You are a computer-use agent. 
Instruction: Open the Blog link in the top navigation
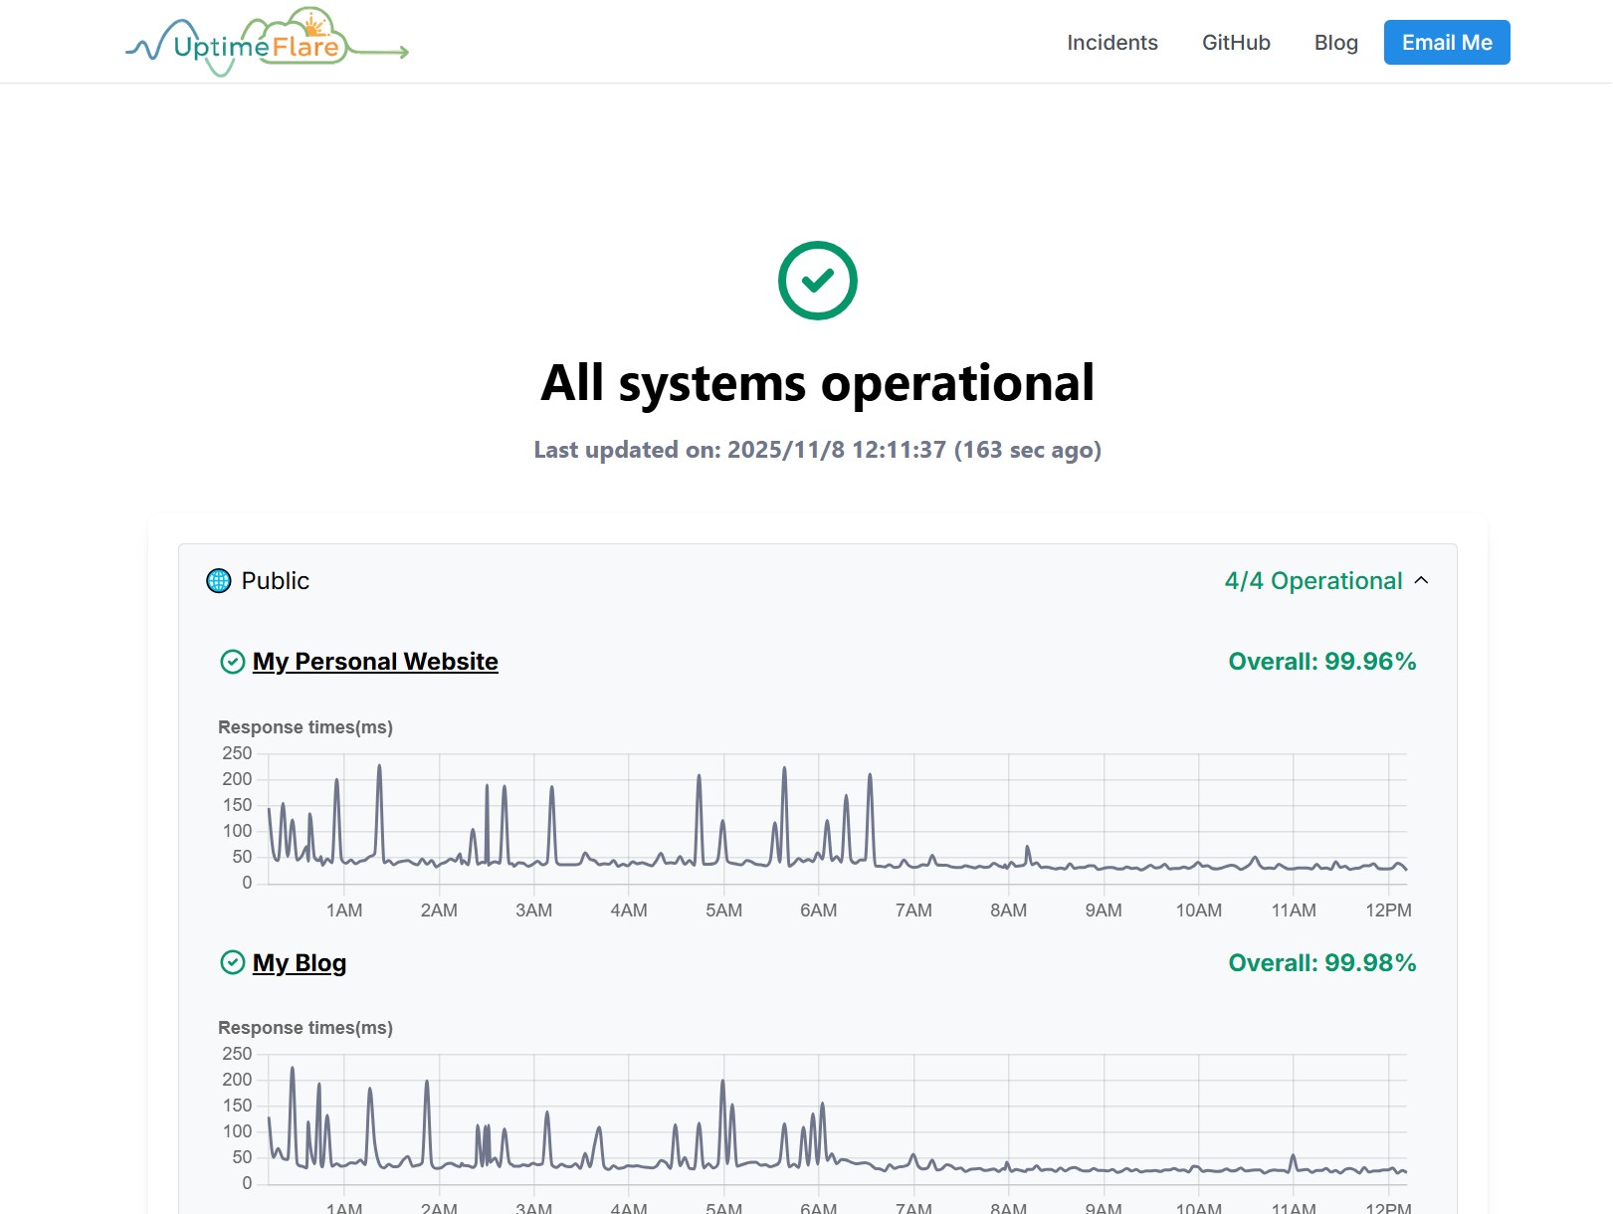point(1335,43)
